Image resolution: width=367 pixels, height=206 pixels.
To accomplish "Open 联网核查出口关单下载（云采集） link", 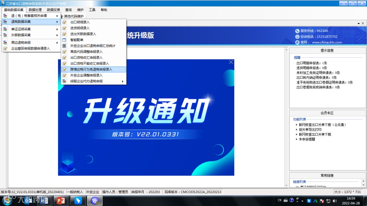I will (x=322, y=125).
